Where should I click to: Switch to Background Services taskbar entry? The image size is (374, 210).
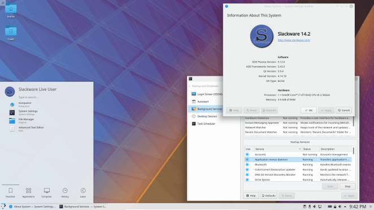(83, 207)
